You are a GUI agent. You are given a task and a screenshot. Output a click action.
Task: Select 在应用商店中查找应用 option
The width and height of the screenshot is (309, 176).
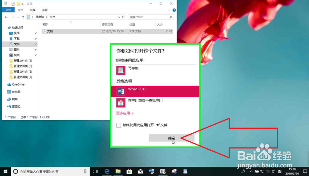tap(155, 103)
